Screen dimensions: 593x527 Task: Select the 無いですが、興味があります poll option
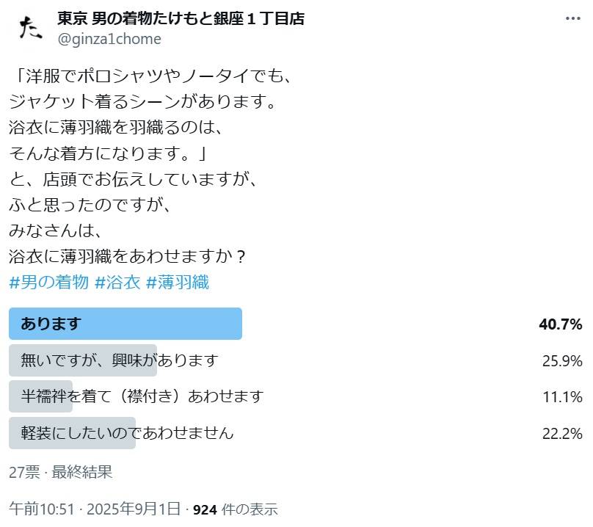coord(120,360)
